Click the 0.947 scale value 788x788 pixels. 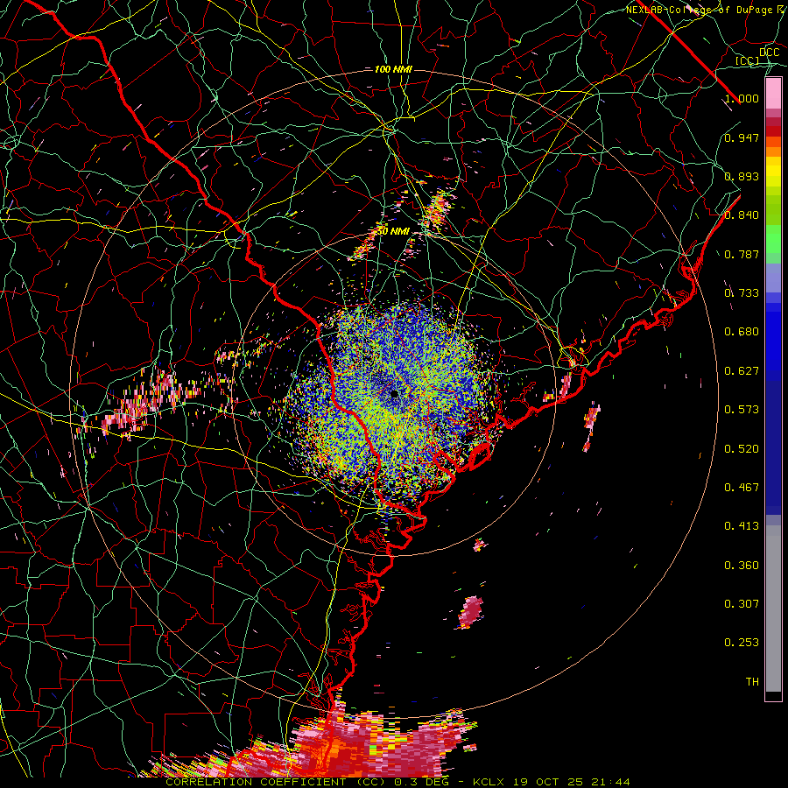point(742,137)
